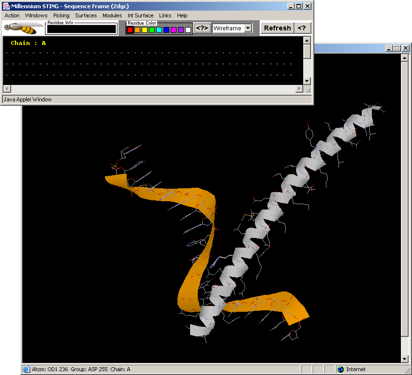Select the white residue color swatch
This screenshot has height=375, width=412.
[188, 30]
